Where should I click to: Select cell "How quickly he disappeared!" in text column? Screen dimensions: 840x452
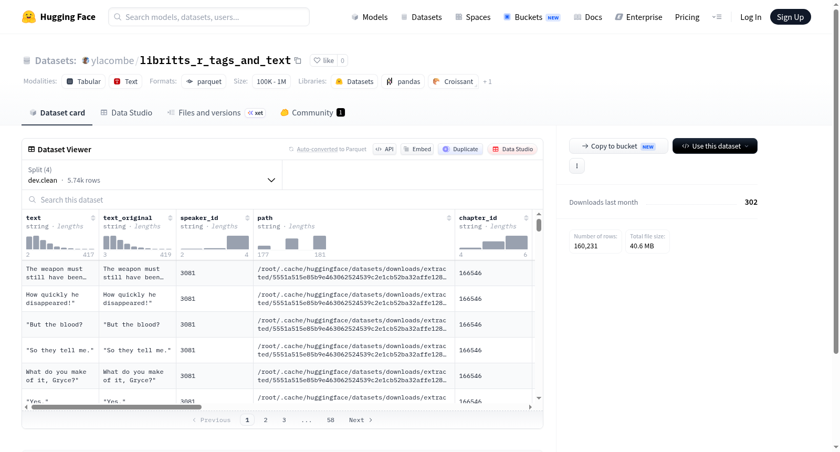(x=60, y=299)
